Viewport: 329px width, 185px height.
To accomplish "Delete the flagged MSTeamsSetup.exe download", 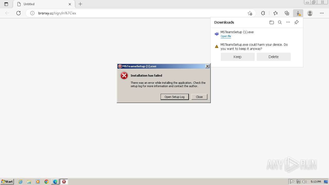I will click(x=273, y=57).
